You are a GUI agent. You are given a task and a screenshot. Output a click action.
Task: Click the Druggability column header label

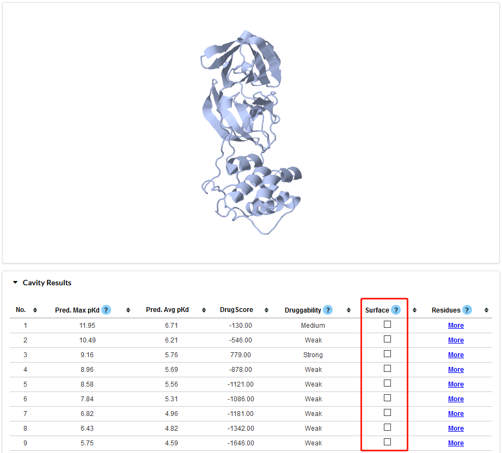click(x=303, y=310)
